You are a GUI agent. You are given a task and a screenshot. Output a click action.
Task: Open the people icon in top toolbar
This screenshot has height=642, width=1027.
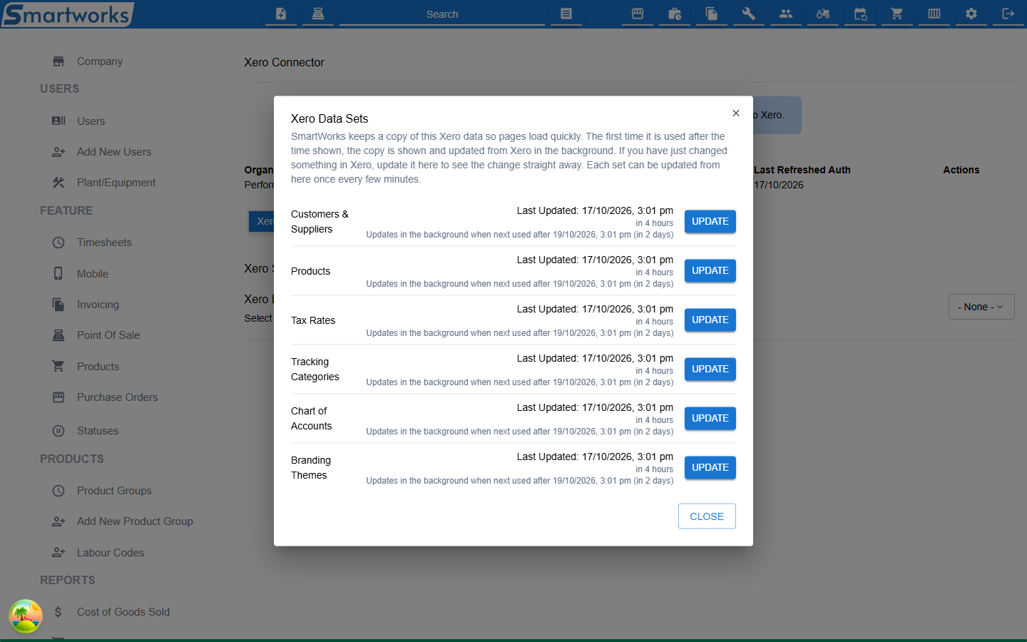(x=786, y=14)
